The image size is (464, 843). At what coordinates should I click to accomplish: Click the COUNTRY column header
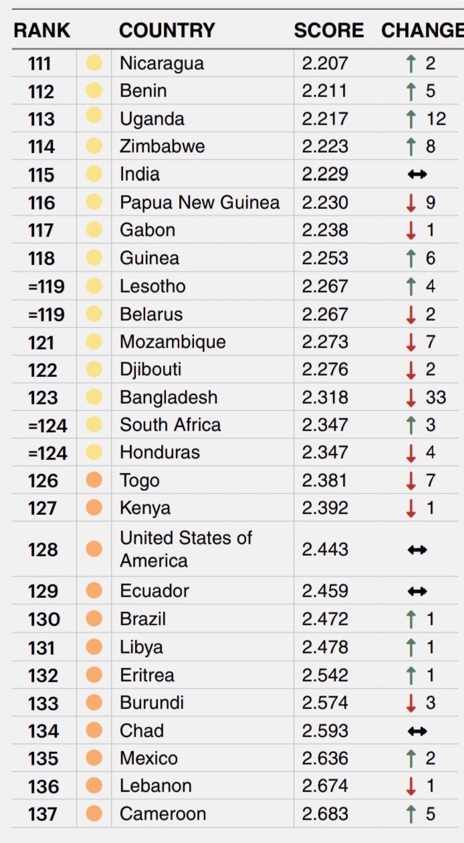(167, 31)
